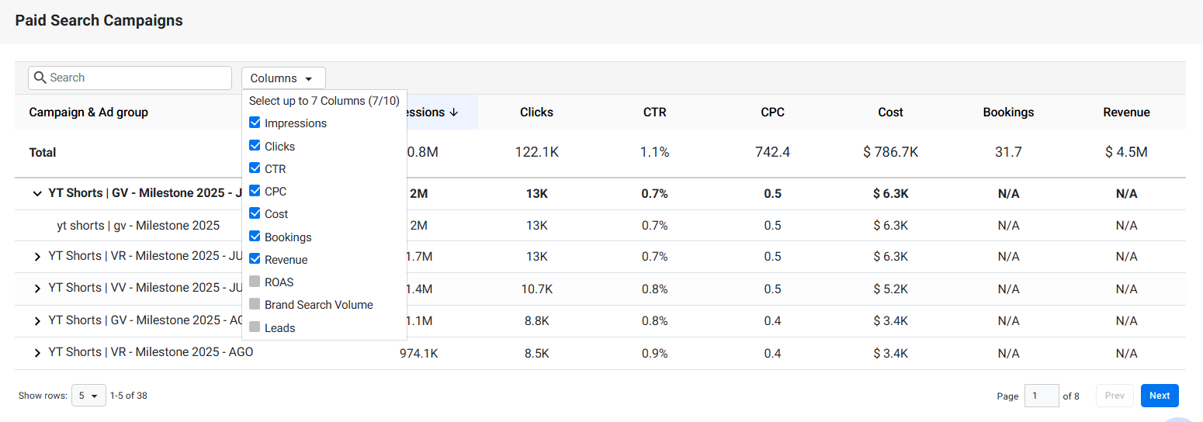Click the page number input box

pos(1042,396)
